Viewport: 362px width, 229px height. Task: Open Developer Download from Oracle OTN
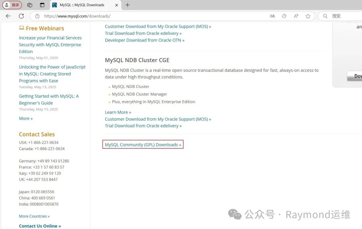tap(144, 40)
